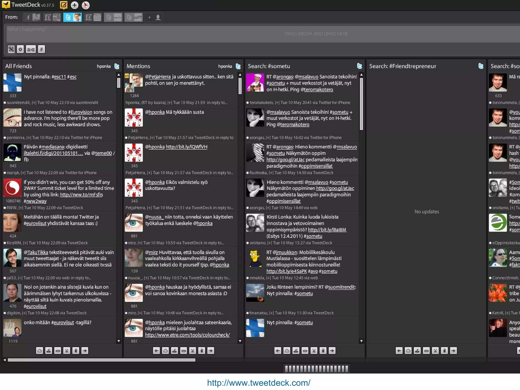Expand [+] on perminna tweet footer
Image resolution: width=520 pixels, height=390 pixels.
tap(29, 138)
